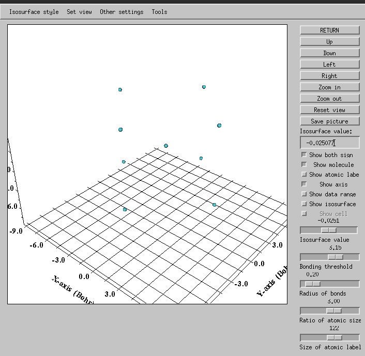Enable the Show atomic label checkbox
Image resolution: width=365 pixels, height=356 pixels.
[304, 174]
